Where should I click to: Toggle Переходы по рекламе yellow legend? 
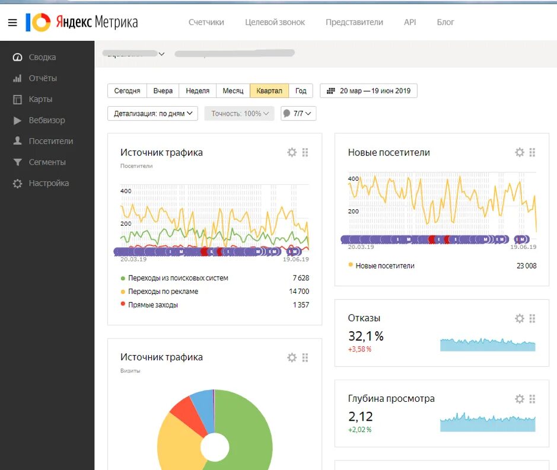123,292
